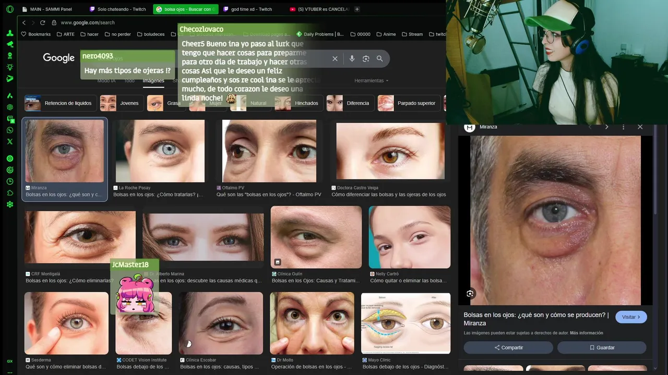Viewport: 668px width, 375px height.
Task: Open the La Roche Posay eye thumbnail
Action: click(x=160, y=151)
